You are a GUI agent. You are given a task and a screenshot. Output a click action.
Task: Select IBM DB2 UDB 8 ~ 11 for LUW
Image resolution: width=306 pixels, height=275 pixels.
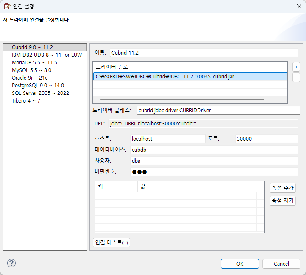tap(47, 55)
